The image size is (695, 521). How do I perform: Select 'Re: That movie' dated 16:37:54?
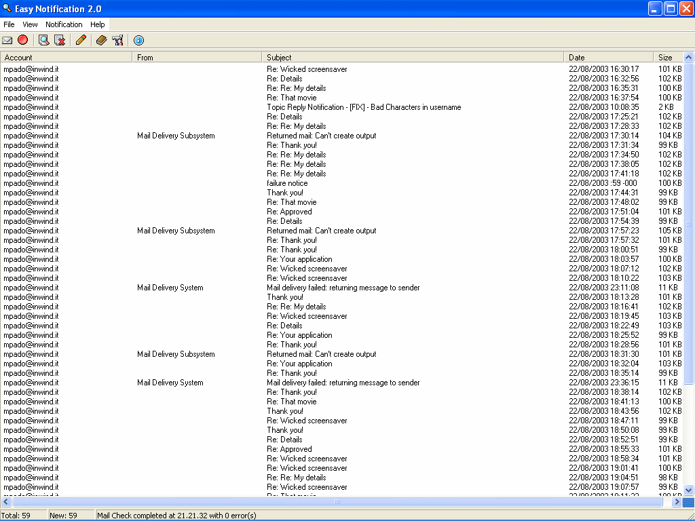click(x=342, y=98)
